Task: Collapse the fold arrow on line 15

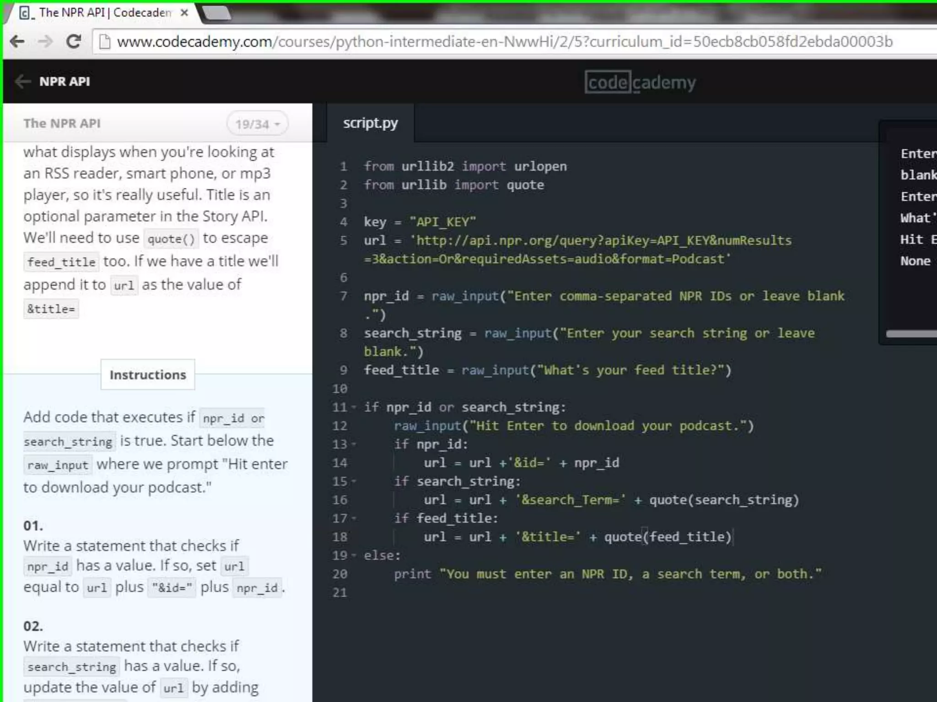Action: pos(354,481)
